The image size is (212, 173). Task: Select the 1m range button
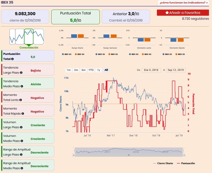[x=69, y=70]
